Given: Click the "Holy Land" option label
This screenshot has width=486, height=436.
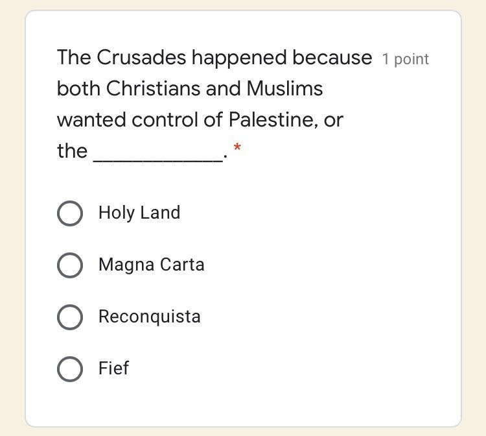Looking at the screenshot, I should coord(139,213).
